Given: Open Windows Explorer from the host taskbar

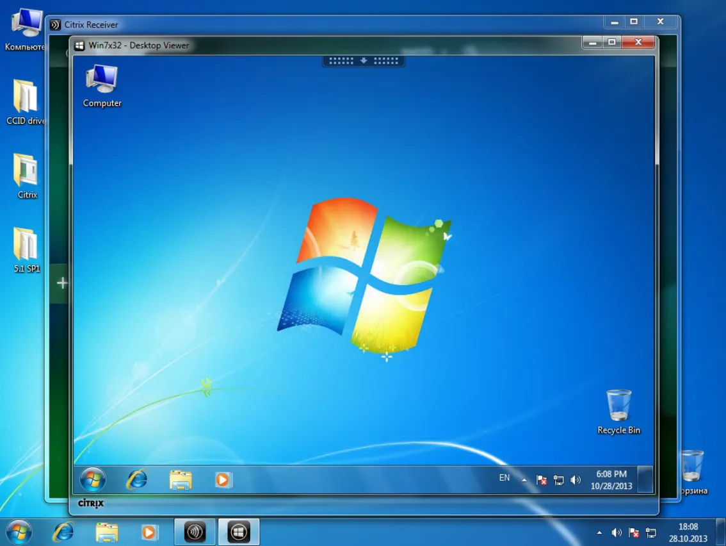Looking at the screenshot, I should [106, 532].
